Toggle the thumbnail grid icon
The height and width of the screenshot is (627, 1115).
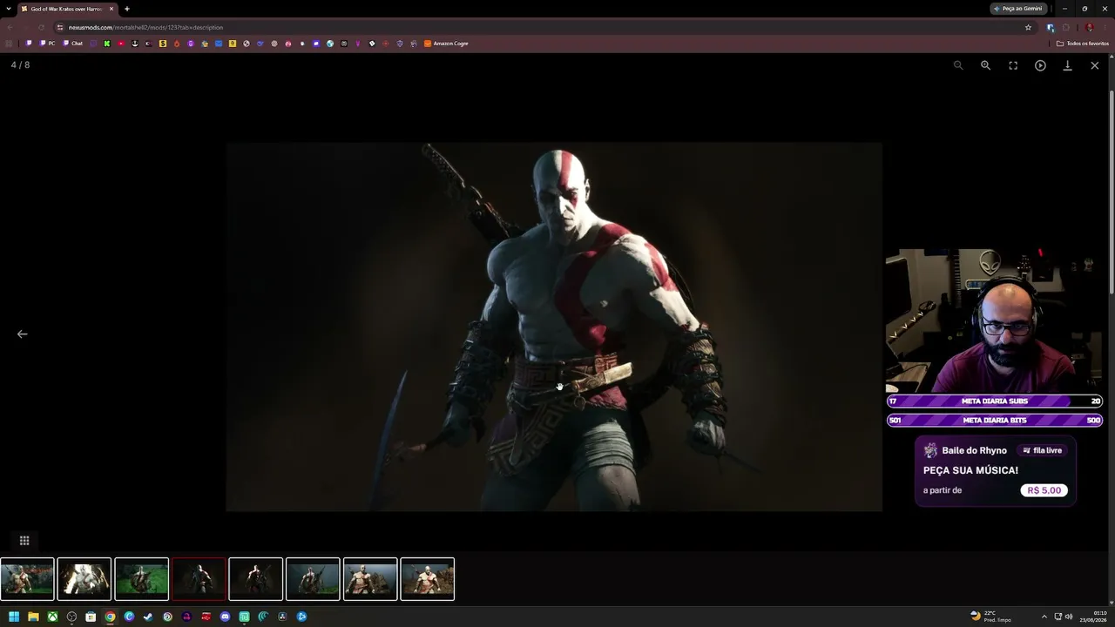24,541
